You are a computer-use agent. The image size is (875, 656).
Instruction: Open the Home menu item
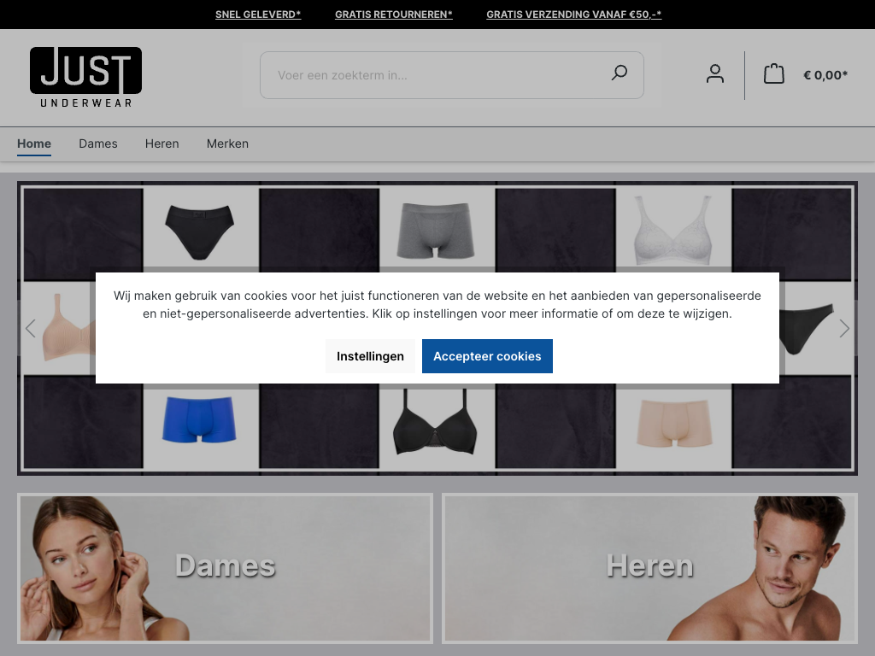(x=34, y=143)
